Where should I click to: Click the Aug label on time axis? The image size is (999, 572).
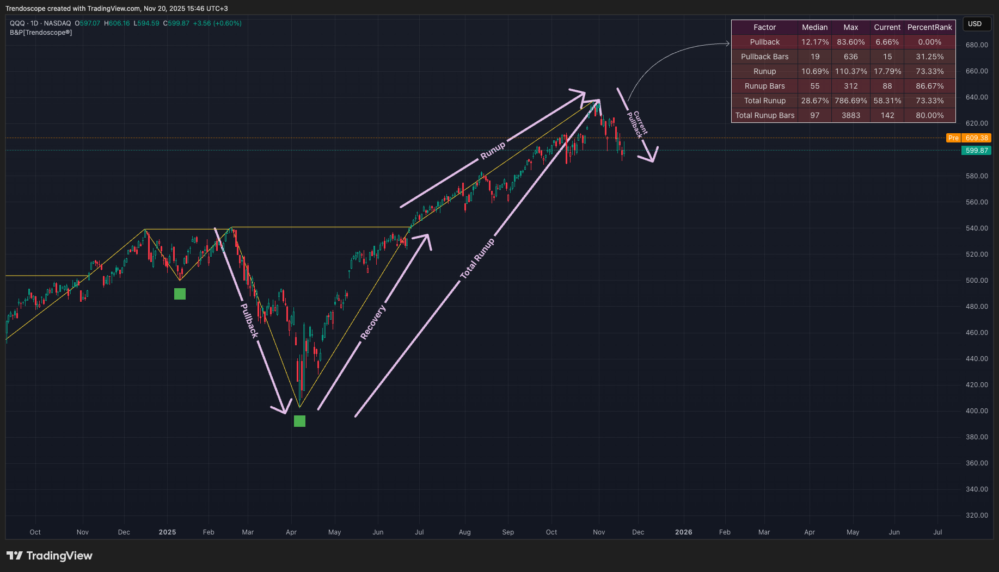[464, 532]
